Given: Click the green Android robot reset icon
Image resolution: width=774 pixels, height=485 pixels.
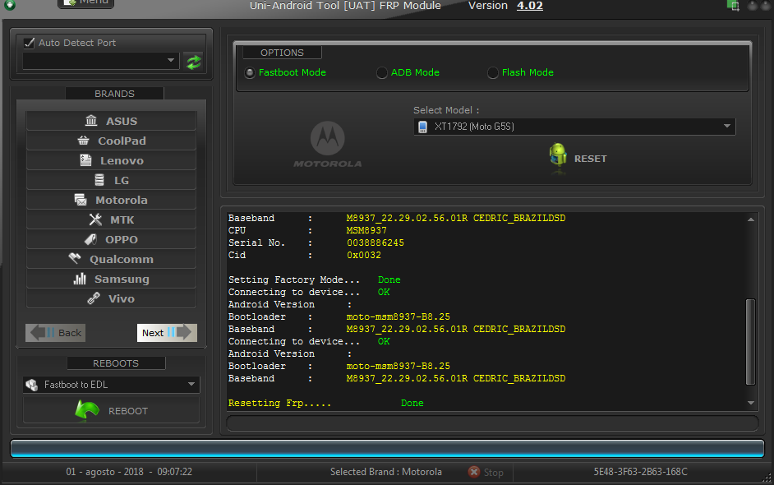Looking at the screenshot, I should pyautogui.click(x=558, y=156).
